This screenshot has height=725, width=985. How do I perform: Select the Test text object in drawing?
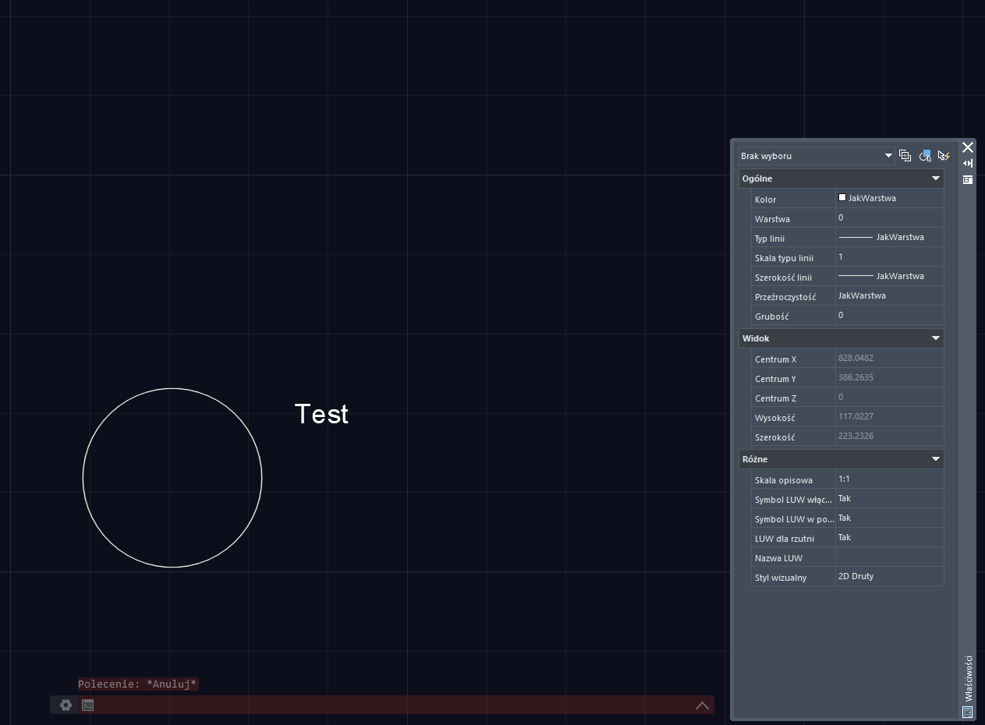pos(321,414)
